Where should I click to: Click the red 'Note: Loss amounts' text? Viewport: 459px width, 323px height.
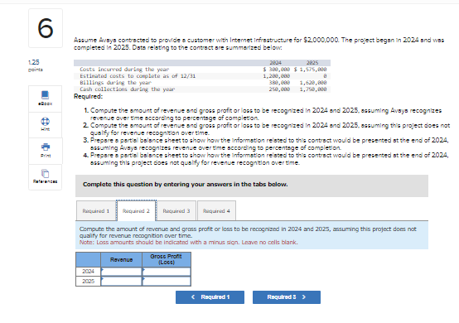tap(189, 243)
